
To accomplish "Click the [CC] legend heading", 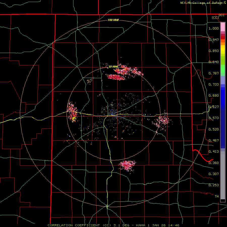I will pos(215,17).
